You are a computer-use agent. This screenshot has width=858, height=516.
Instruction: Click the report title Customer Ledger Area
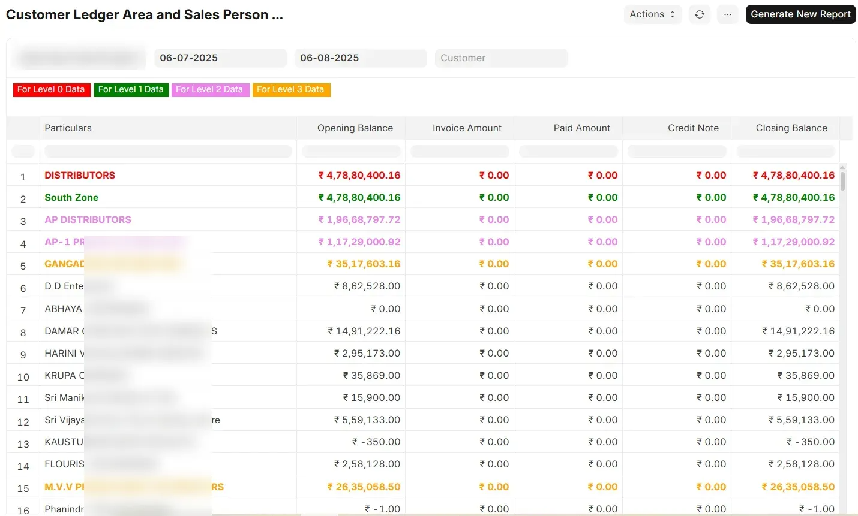click(x=144, y=14)
